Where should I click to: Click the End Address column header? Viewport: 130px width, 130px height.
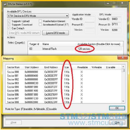(x=53, y=67)
